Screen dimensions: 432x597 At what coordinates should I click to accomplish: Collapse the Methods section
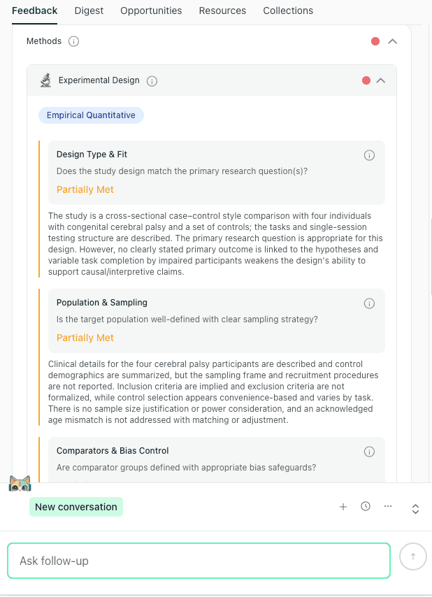[392, 41]
